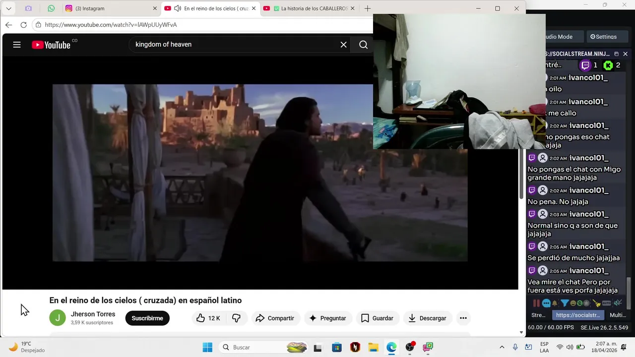Open Jherson Torres channel avatar
The height and width of the screenshot is (357, 635).
pyautogui.click(x=58, y=318)
